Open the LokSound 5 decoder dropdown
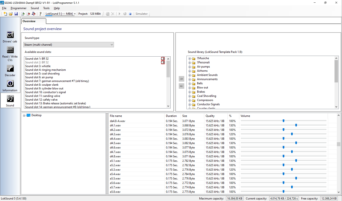342x201 pixels. click(61, 14)
